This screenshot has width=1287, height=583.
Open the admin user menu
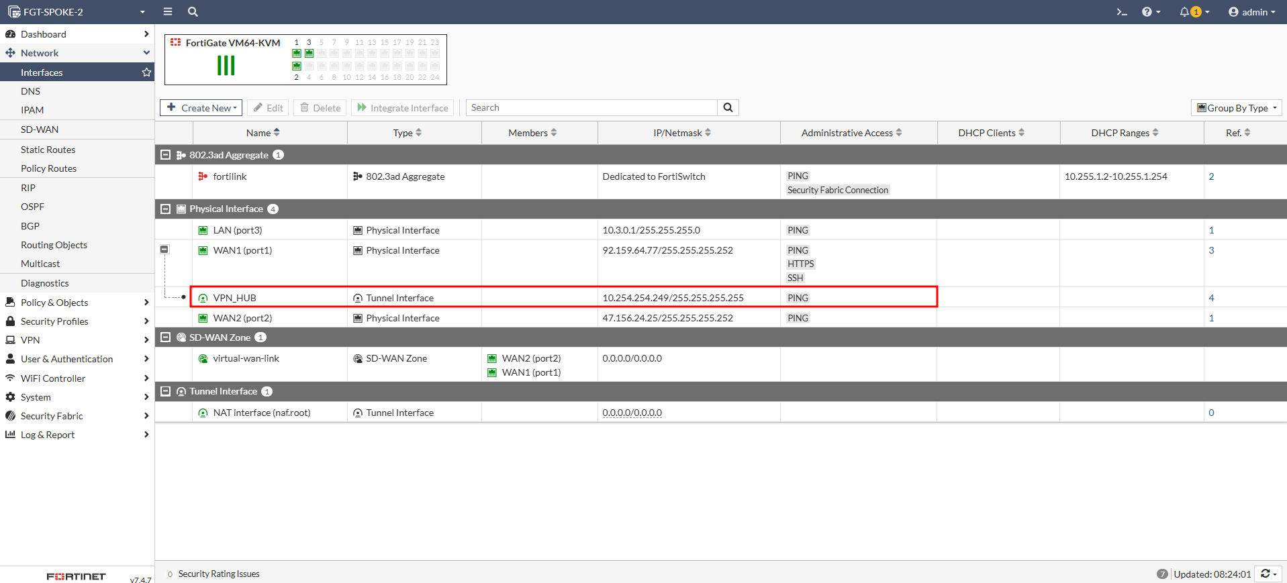[x=1251, y=12]
